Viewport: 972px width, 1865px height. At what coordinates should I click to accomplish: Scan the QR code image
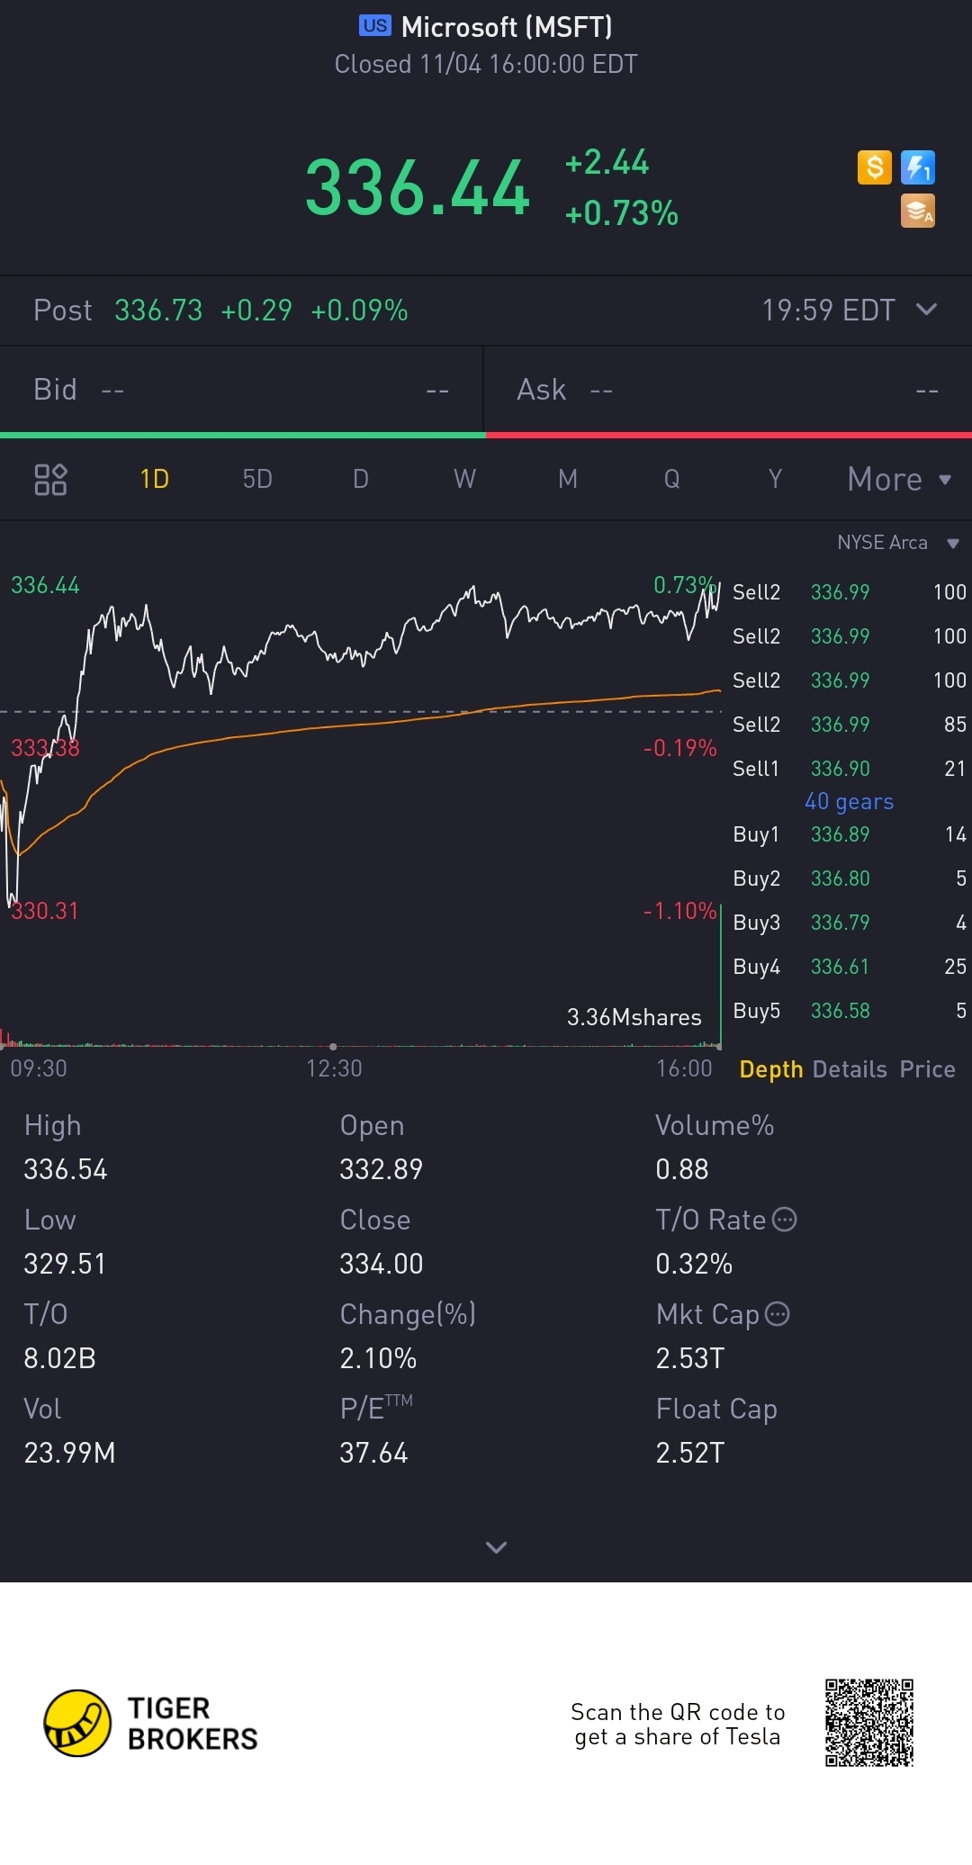(x=869, y=1723)
